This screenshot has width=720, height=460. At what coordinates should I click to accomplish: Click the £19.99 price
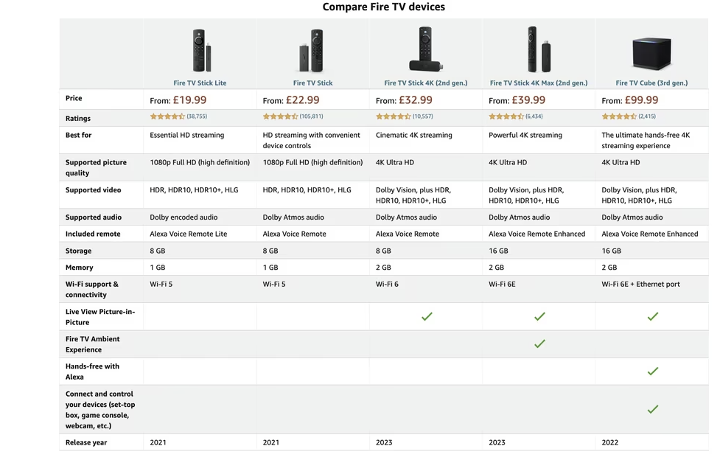189,100
